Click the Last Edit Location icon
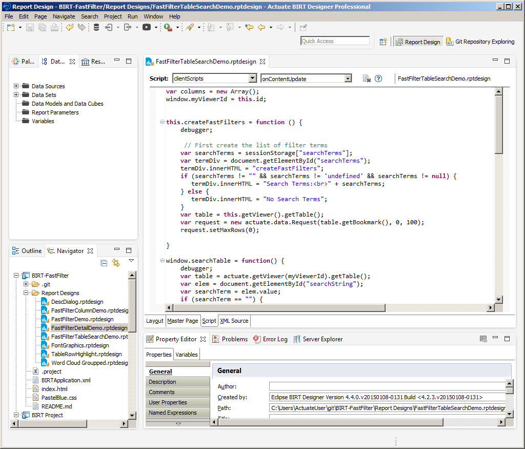The image size is (525, 449). pos(249,28)
